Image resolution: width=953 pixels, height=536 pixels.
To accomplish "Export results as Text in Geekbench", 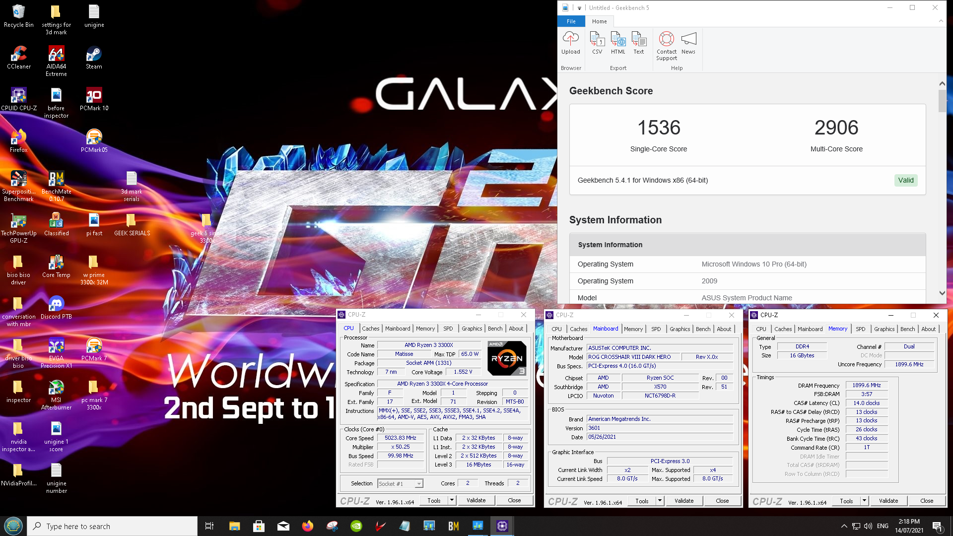I will pyautogui.click(x=639, y=43).
